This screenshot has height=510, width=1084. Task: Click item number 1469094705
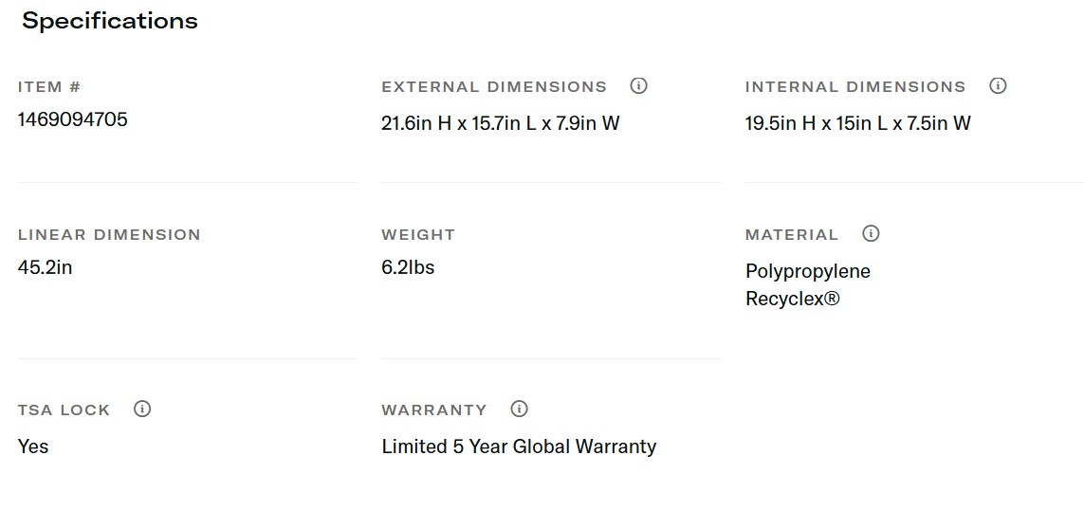[73, 119]
